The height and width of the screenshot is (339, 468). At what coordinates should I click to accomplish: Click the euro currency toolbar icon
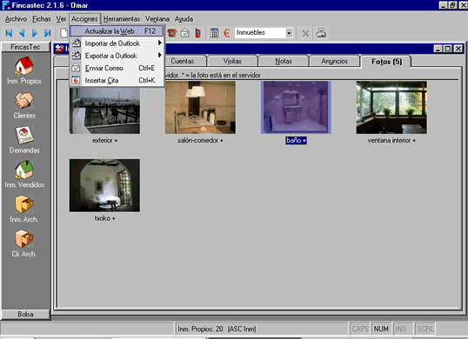tap(227, 33)
